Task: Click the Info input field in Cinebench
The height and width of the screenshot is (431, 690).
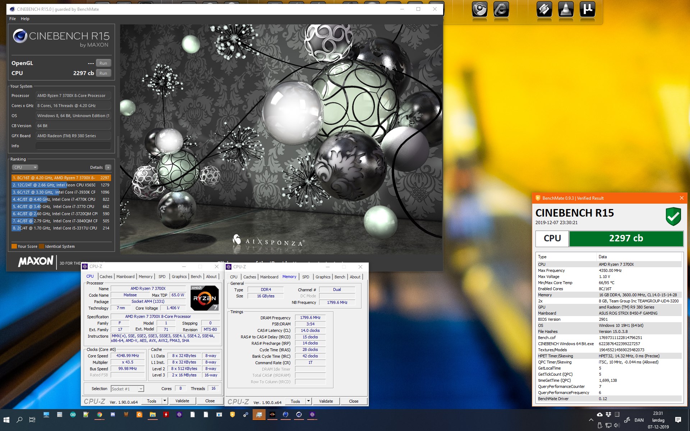Action: 73,146
